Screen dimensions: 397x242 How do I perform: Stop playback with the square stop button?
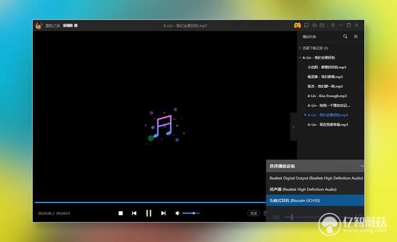pyautogui.click(x=121, y=213)
